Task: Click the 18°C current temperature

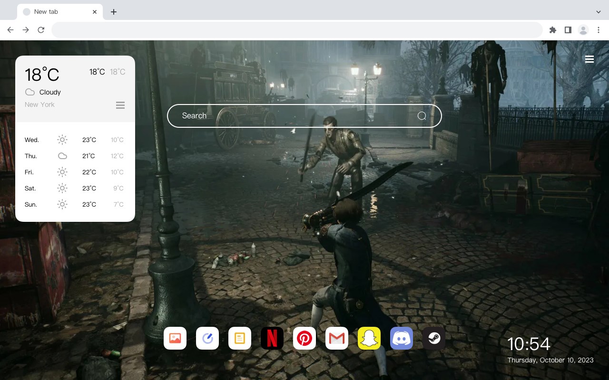Action: [x=42, y=75]
